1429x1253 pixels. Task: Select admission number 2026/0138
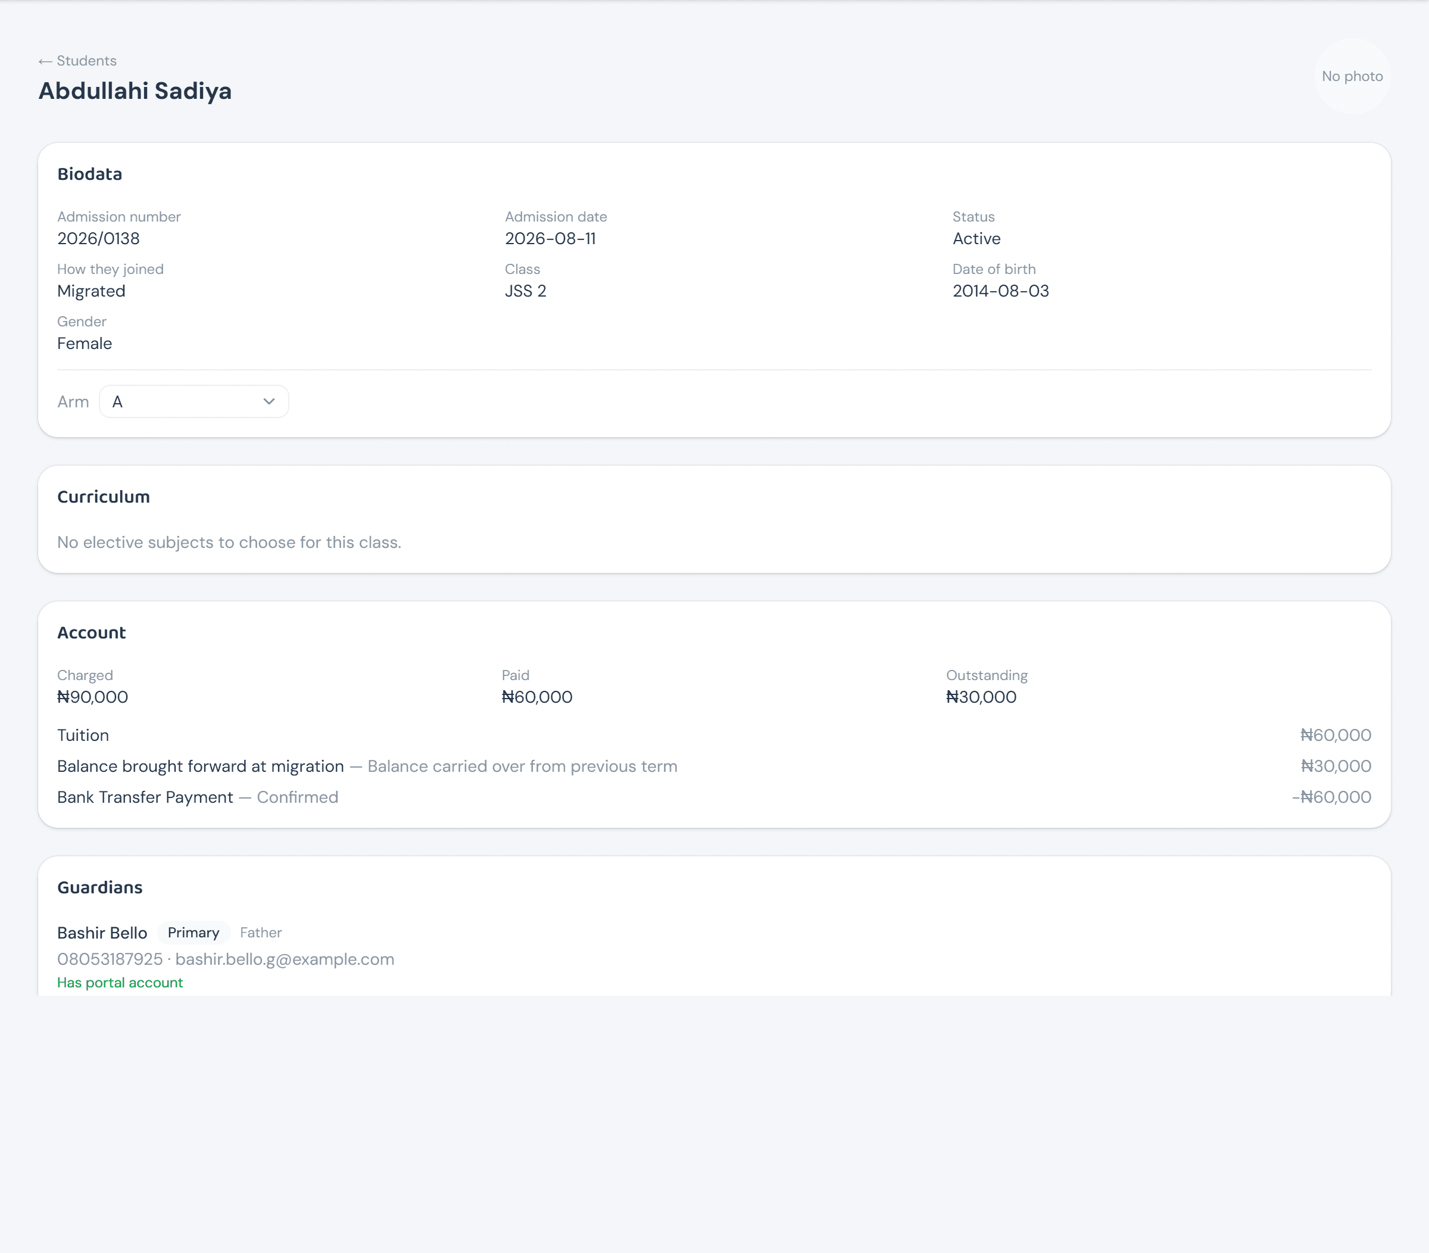[x=99, y=238]
